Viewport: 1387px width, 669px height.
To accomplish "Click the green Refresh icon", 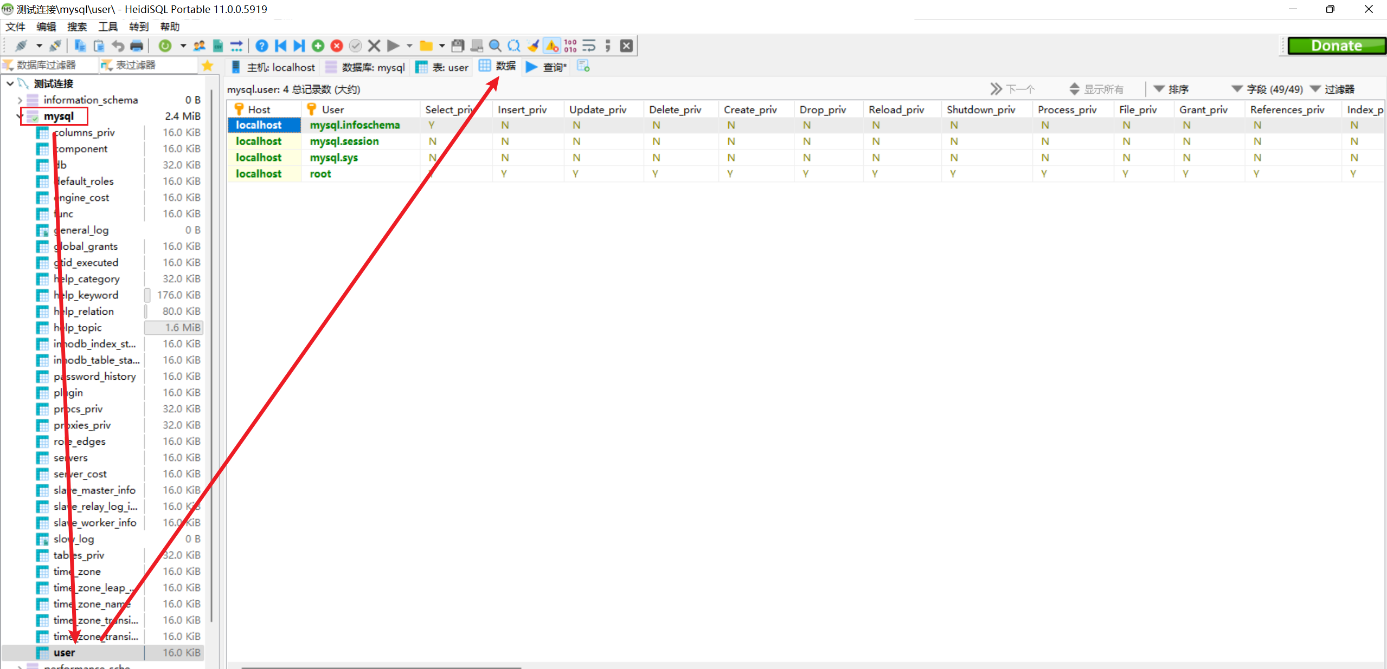I will point(165,46).
